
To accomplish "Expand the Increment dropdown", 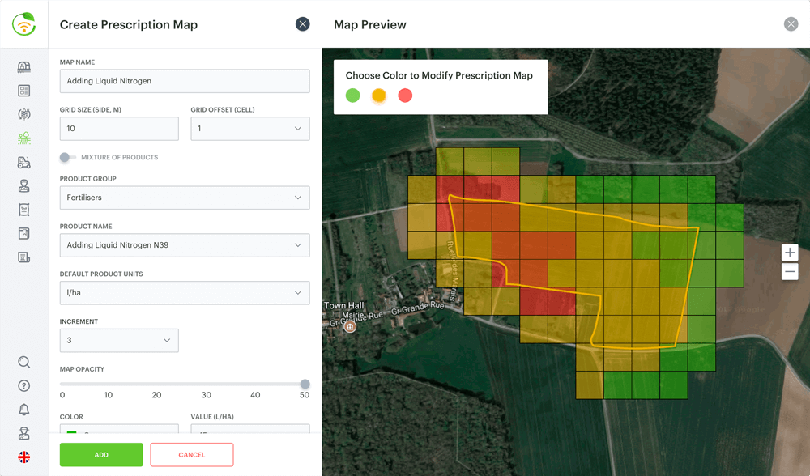I will (x=119, y=340).
